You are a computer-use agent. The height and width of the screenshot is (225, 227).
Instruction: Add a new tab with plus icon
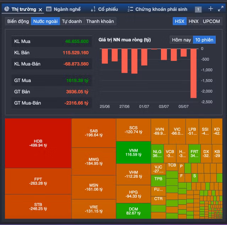(211, 9)
